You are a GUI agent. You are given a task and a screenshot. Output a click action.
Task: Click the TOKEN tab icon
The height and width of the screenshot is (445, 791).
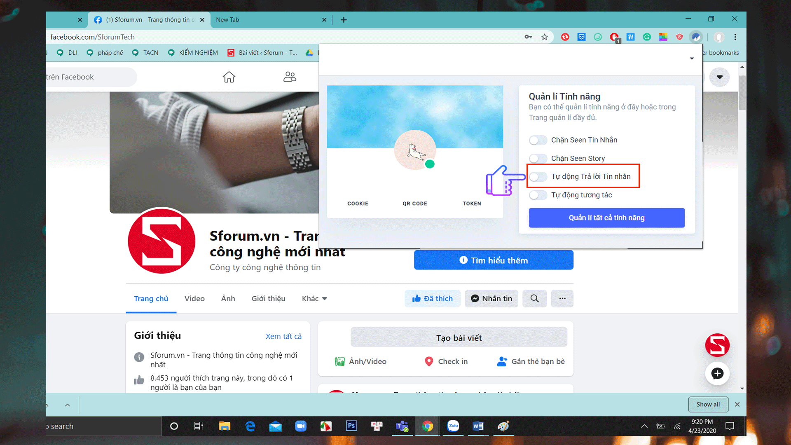[472, 203]
